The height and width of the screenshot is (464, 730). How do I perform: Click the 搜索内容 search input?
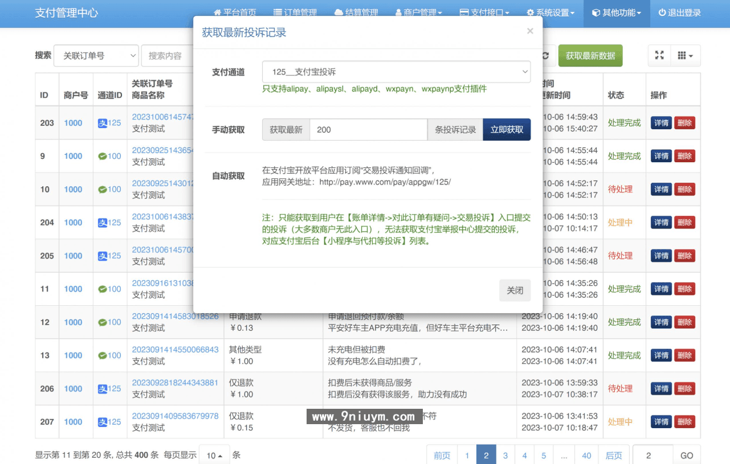(x=167, y=56)
